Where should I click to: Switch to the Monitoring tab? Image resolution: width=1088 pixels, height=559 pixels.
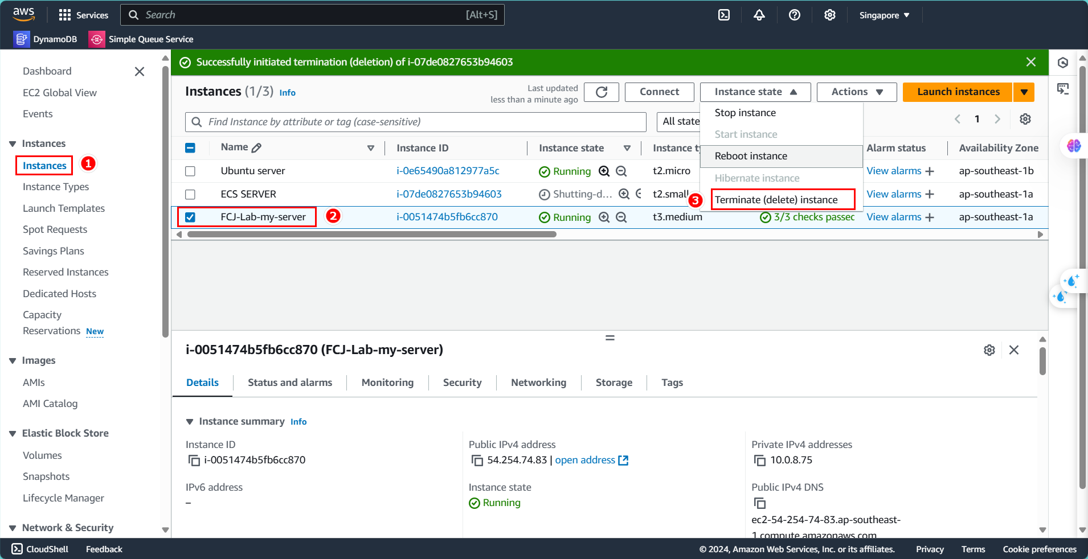coord(387,383)
